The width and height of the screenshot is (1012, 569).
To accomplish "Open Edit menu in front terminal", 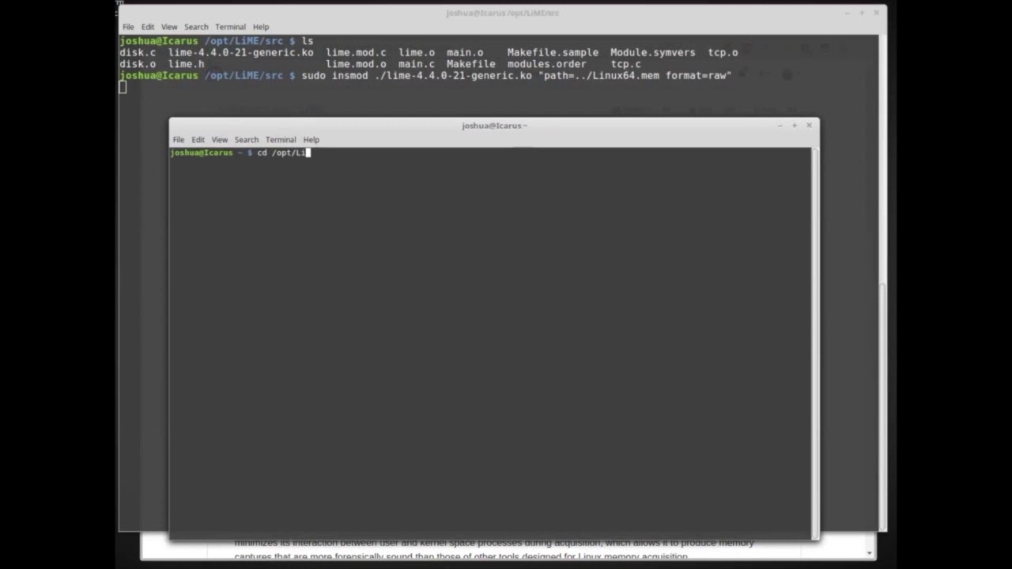I will tap(198, 140).
